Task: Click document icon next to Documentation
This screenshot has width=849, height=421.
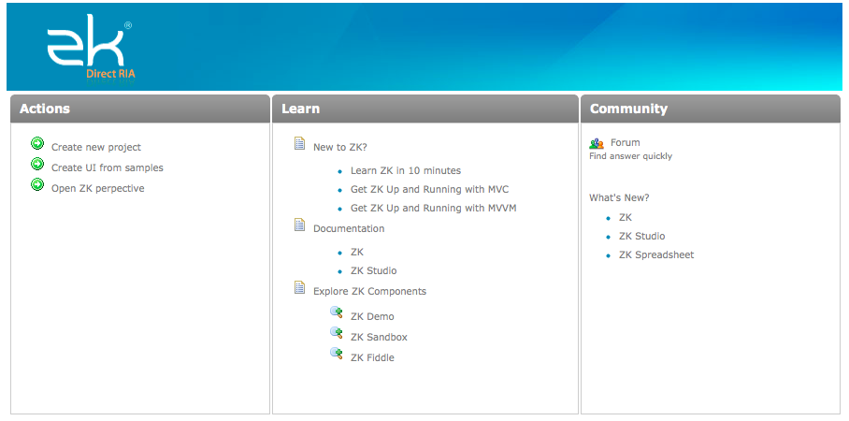Action: coord(299,225)
